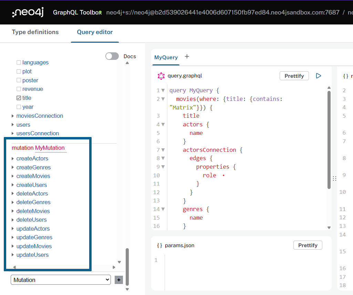Click the GraphQL logo icon beside query.graphql

pos(161,76)
